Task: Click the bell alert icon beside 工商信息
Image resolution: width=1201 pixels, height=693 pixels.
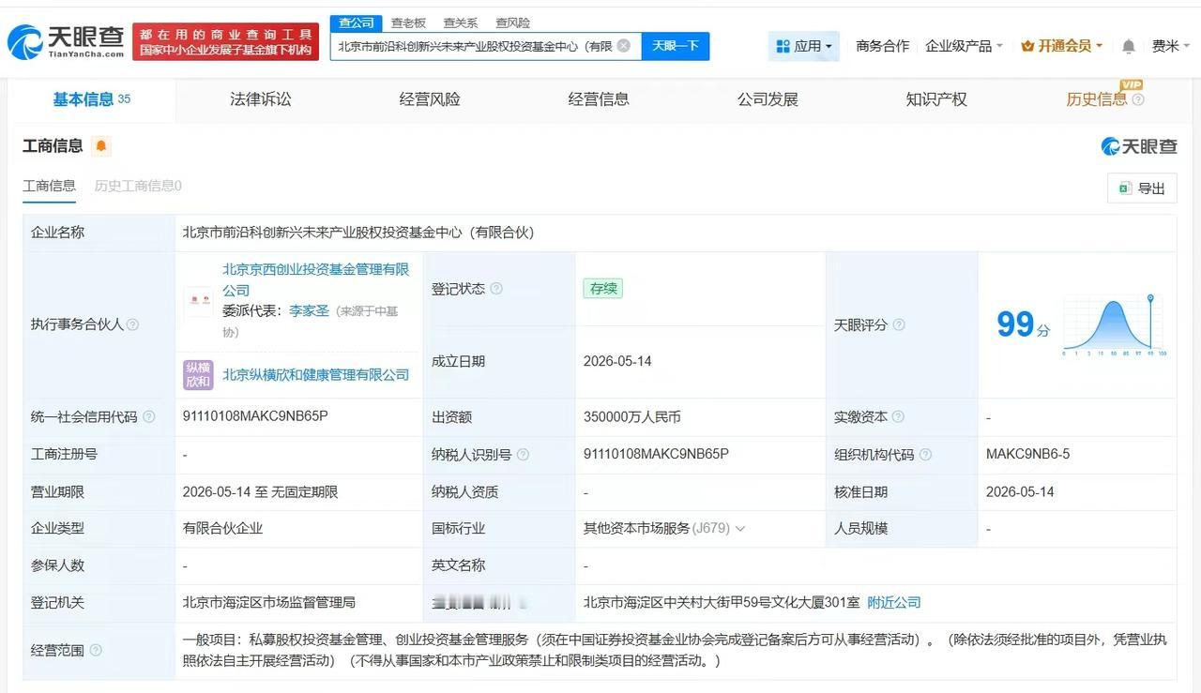Action: [x=101, y=146]
